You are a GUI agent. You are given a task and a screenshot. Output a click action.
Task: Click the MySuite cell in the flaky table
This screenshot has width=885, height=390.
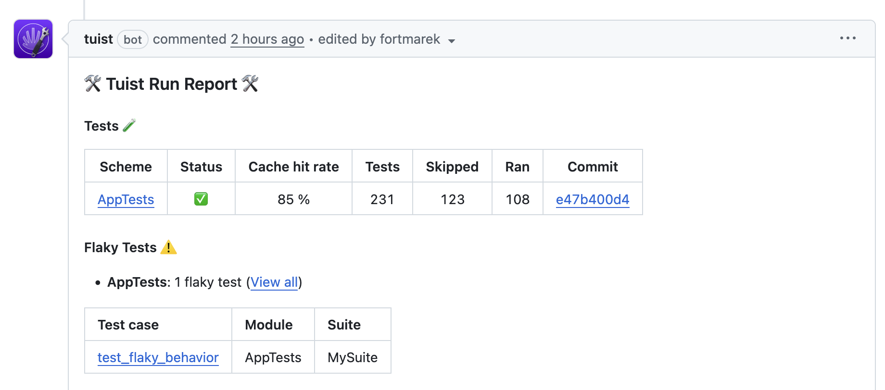click(x=352, y=357)
